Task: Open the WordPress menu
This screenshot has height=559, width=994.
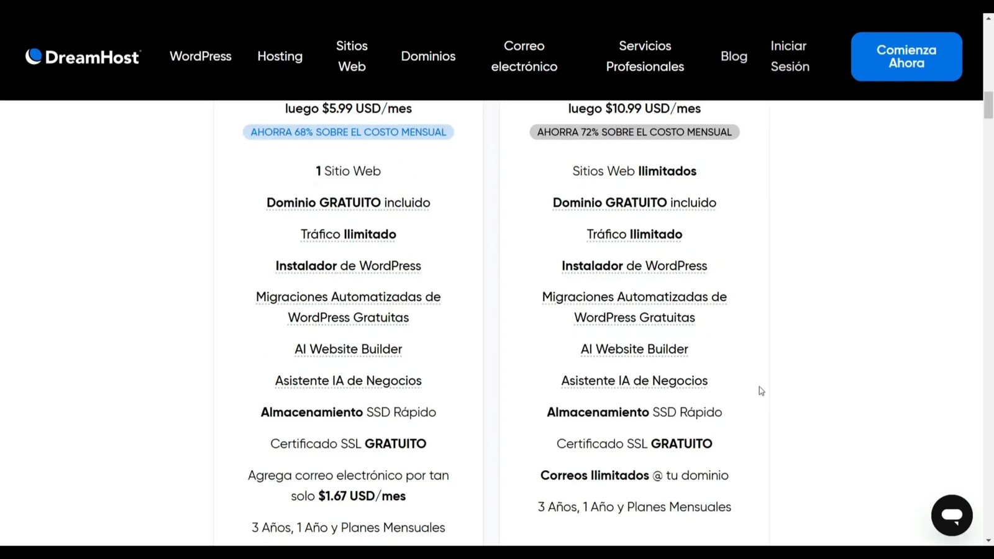Action: click(x=200, y=56)
